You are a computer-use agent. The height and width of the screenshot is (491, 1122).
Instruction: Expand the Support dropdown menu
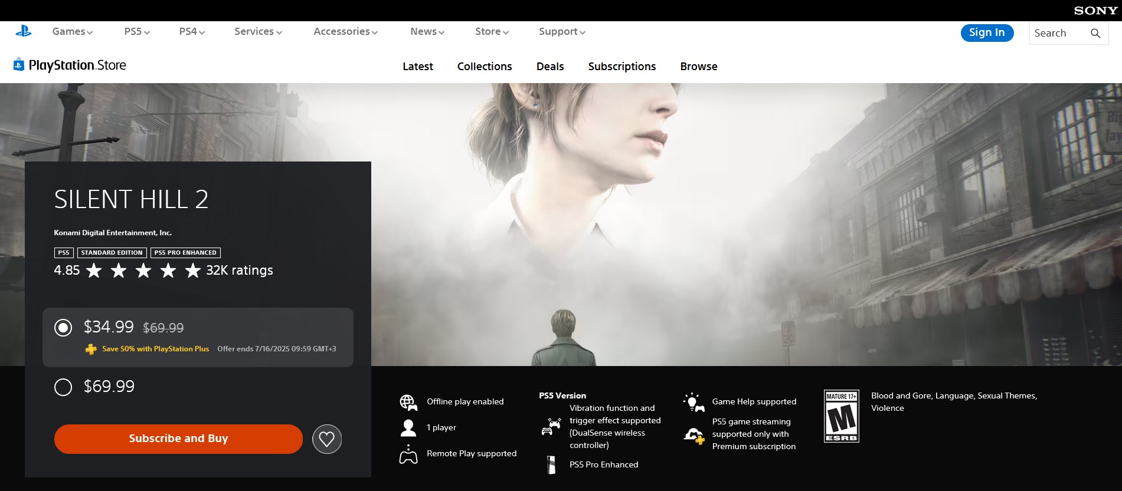click(562, 32)
